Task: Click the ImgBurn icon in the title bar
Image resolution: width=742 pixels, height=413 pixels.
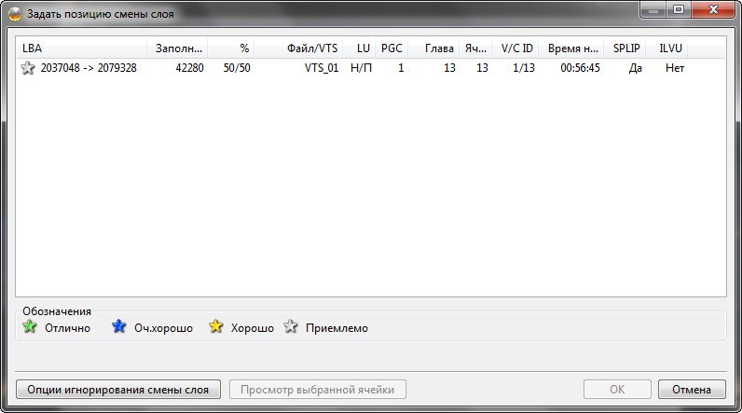Action: 15,14
